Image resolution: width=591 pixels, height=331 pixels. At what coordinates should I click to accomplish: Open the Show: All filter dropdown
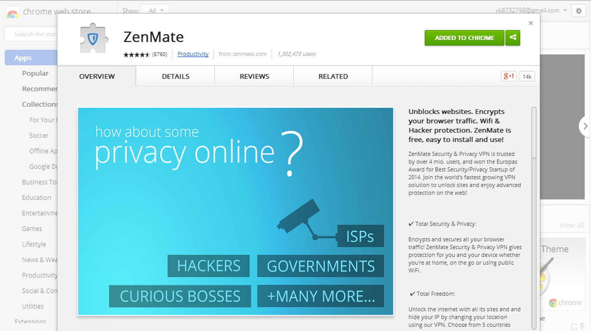tap(156, 11)
